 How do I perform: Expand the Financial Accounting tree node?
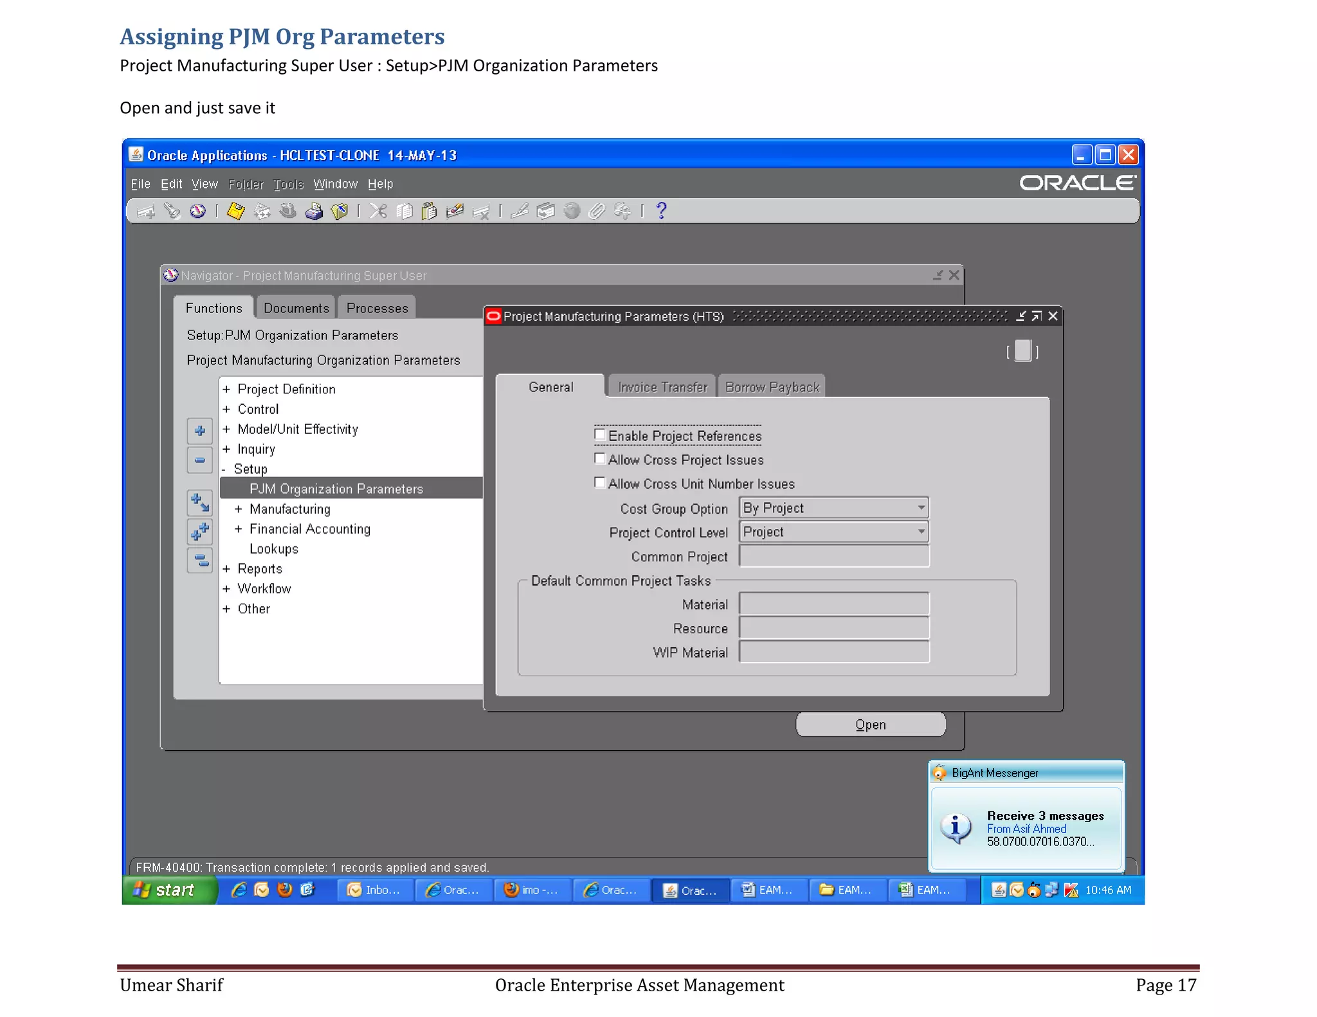pos(238,529)
